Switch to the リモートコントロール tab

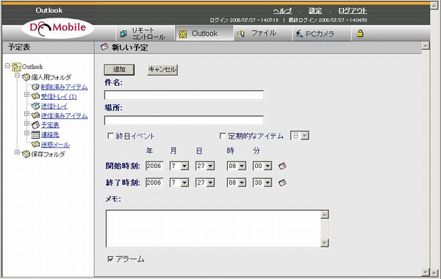point(145,34)
